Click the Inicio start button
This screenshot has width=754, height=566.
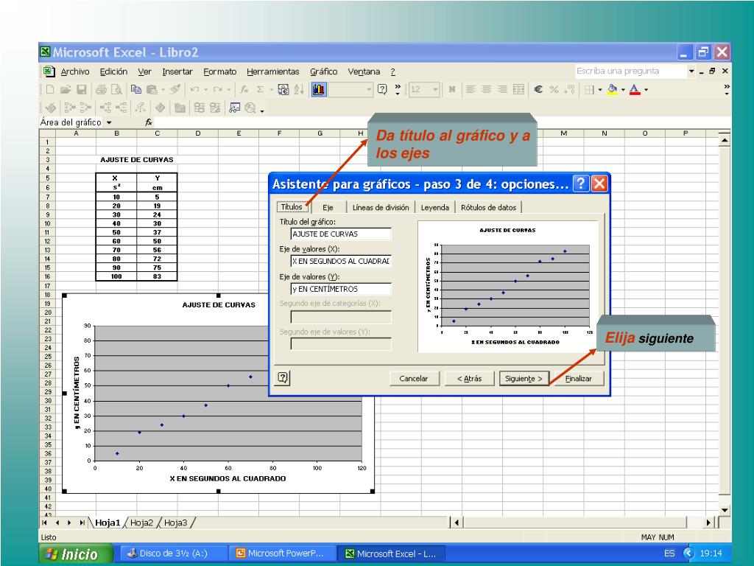76,554
